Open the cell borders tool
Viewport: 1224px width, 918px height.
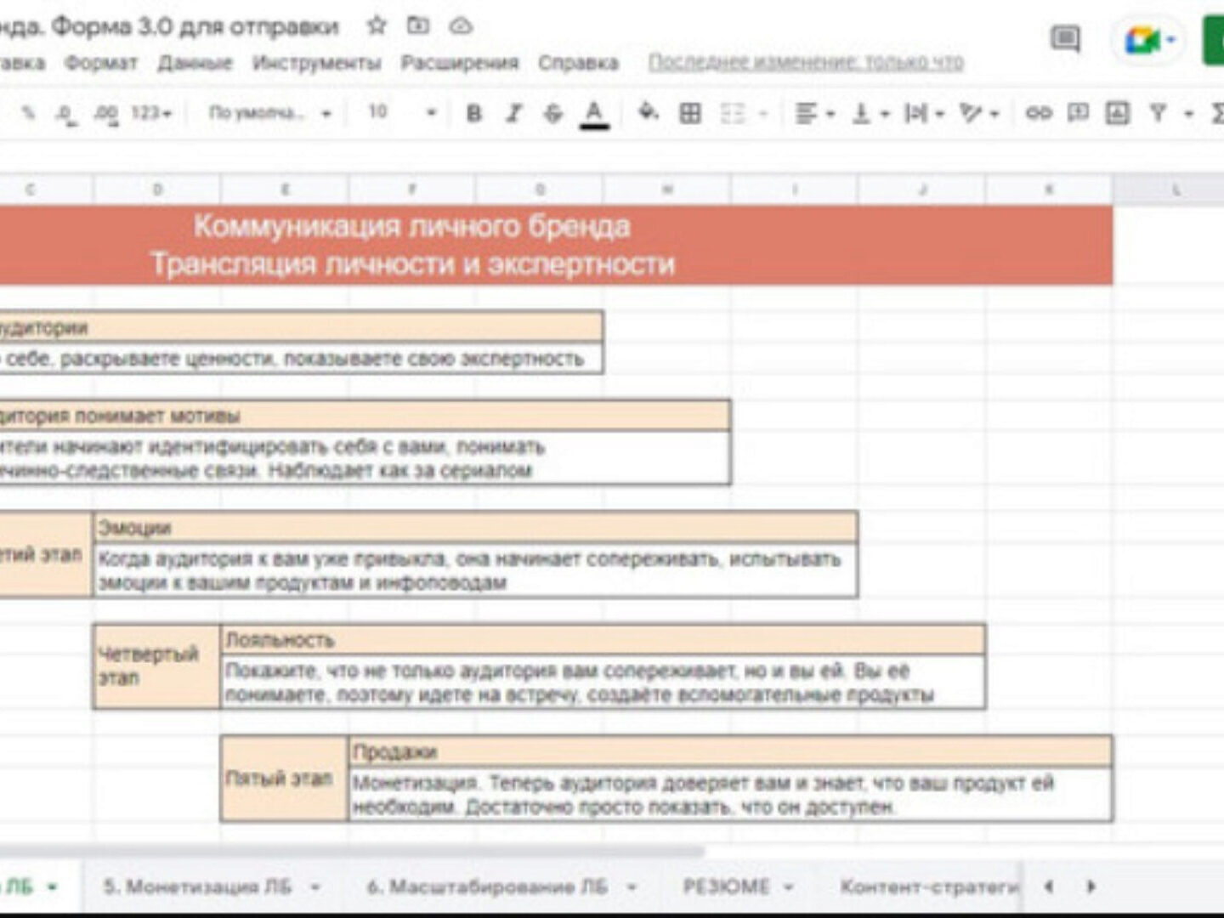pyautogui.click(x=690, y=113)
